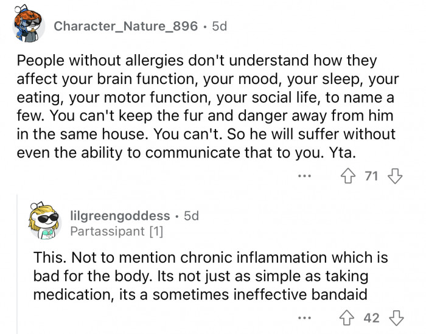Downvote lilgreengoddess's reply
The height and width of the screenshot is (334, 426).
[x=396, y=318]
